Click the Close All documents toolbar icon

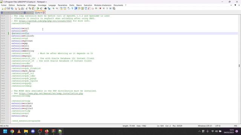[x=19, y=8]
